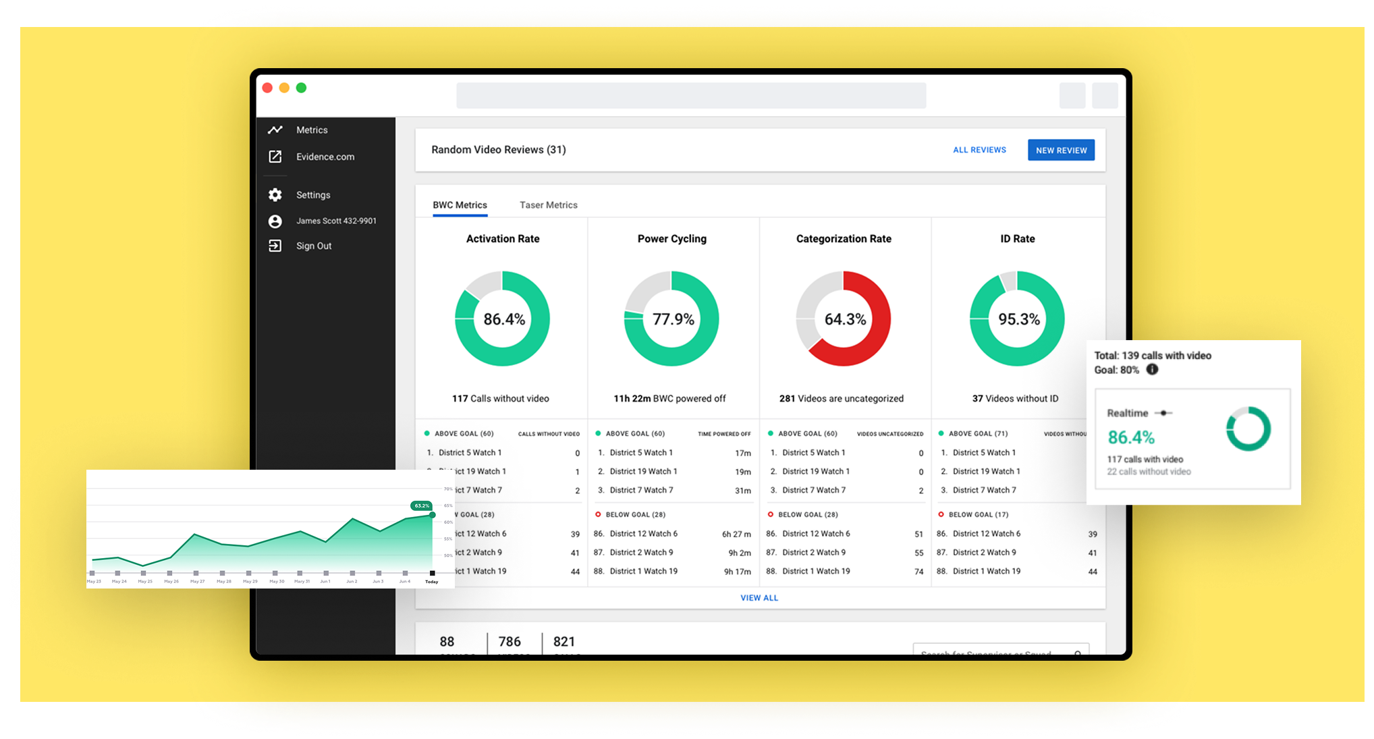
Task: Click the Settings gear icon
Action: [275, 194]
